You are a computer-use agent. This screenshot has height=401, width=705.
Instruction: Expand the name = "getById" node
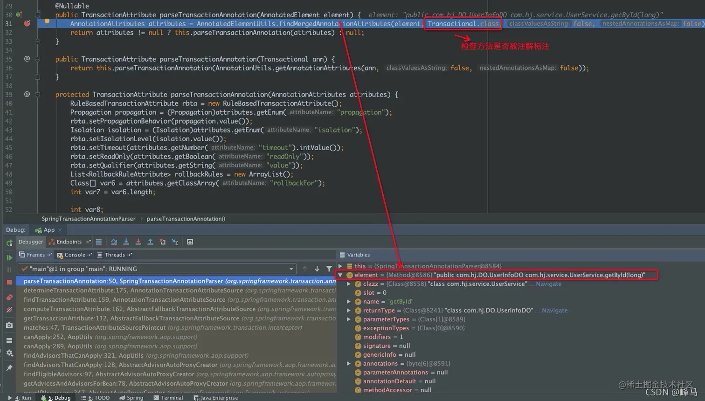pos(349,301)
